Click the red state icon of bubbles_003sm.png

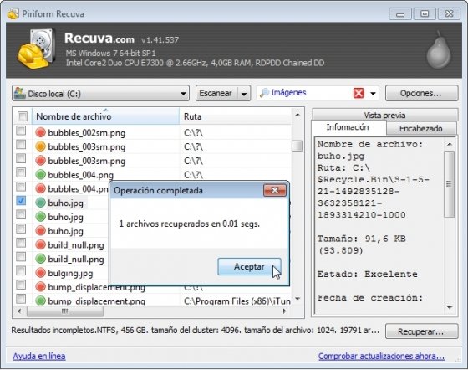[x=41, y=161]
